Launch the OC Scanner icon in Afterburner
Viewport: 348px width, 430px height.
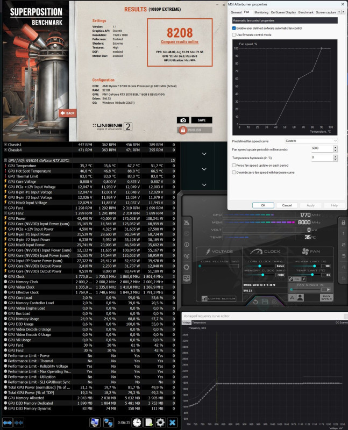(x=187, y=256)
